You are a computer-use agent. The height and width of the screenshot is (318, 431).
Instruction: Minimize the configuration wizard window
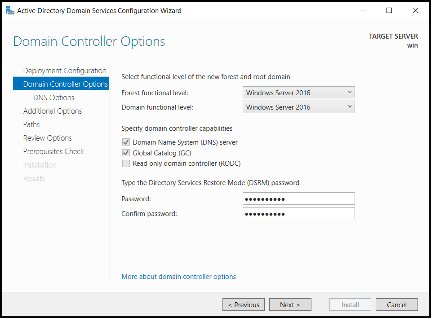point(363,10)
